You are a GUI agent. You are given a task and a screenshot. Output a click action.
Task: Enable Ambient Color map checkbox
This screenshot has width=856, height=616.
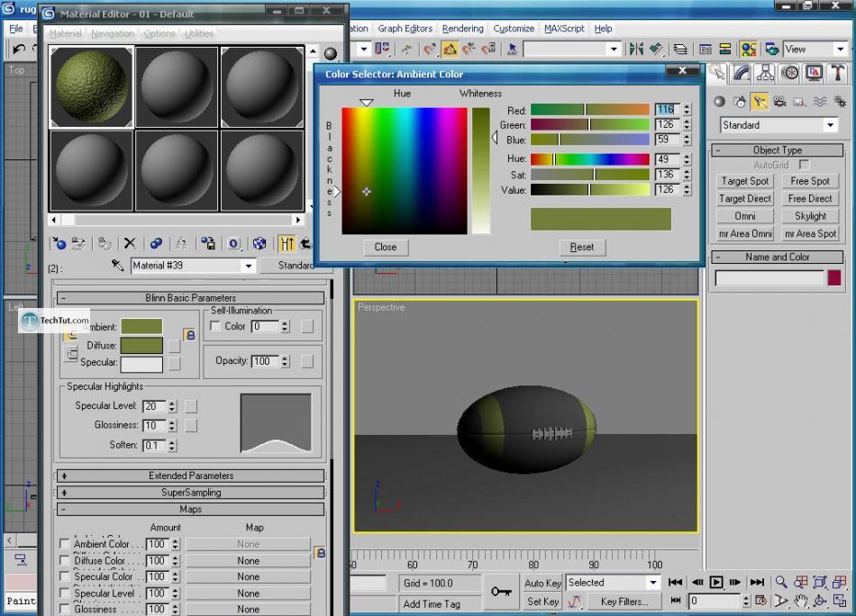tap(64, 544)
